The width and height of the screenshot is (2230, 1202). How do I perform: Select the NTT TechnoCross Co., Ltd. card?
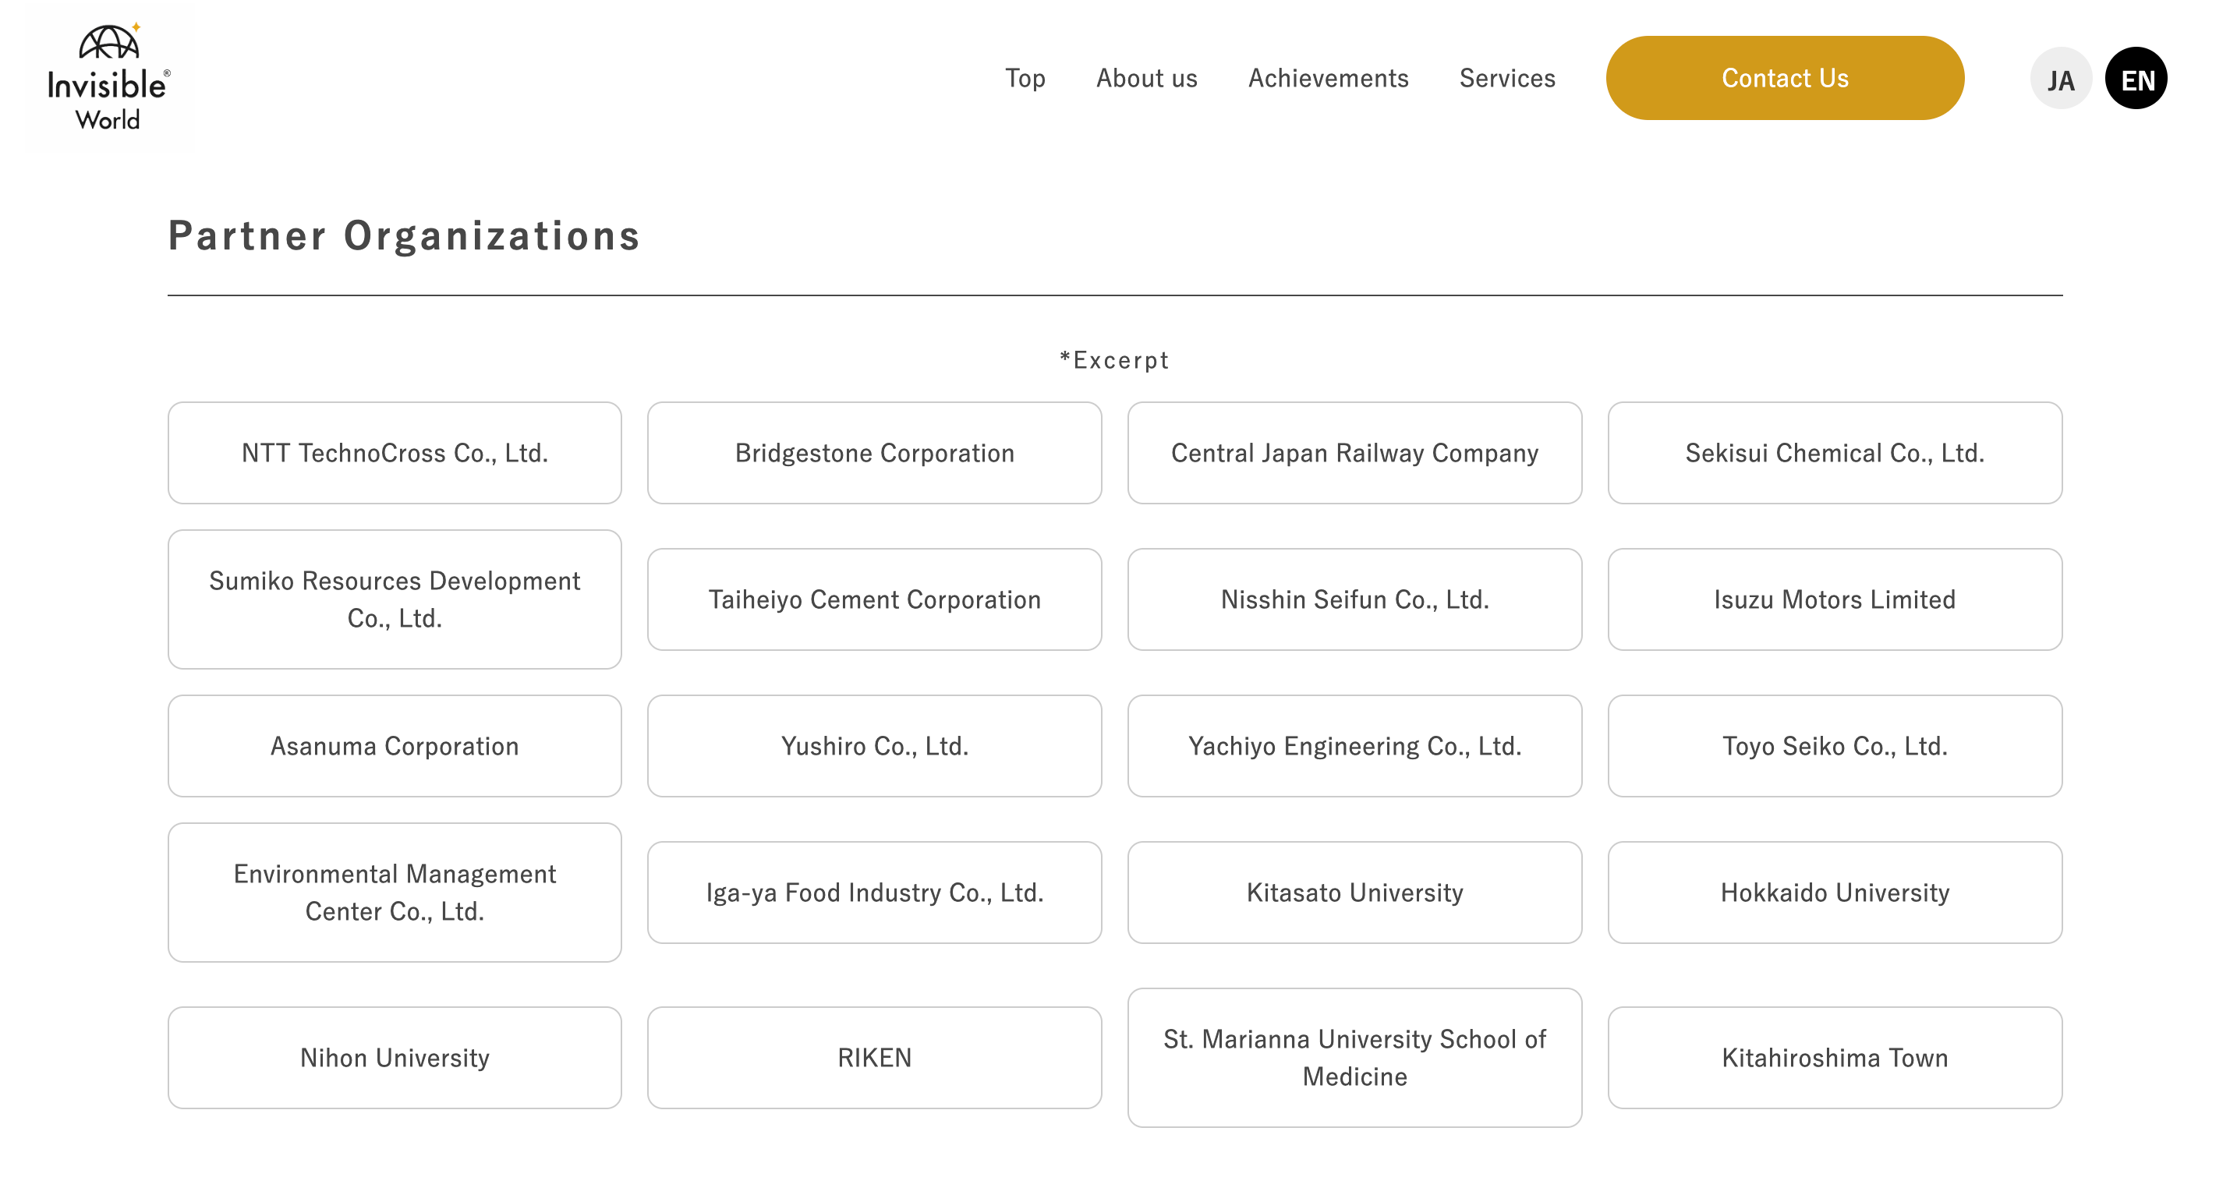pos(395,451)
